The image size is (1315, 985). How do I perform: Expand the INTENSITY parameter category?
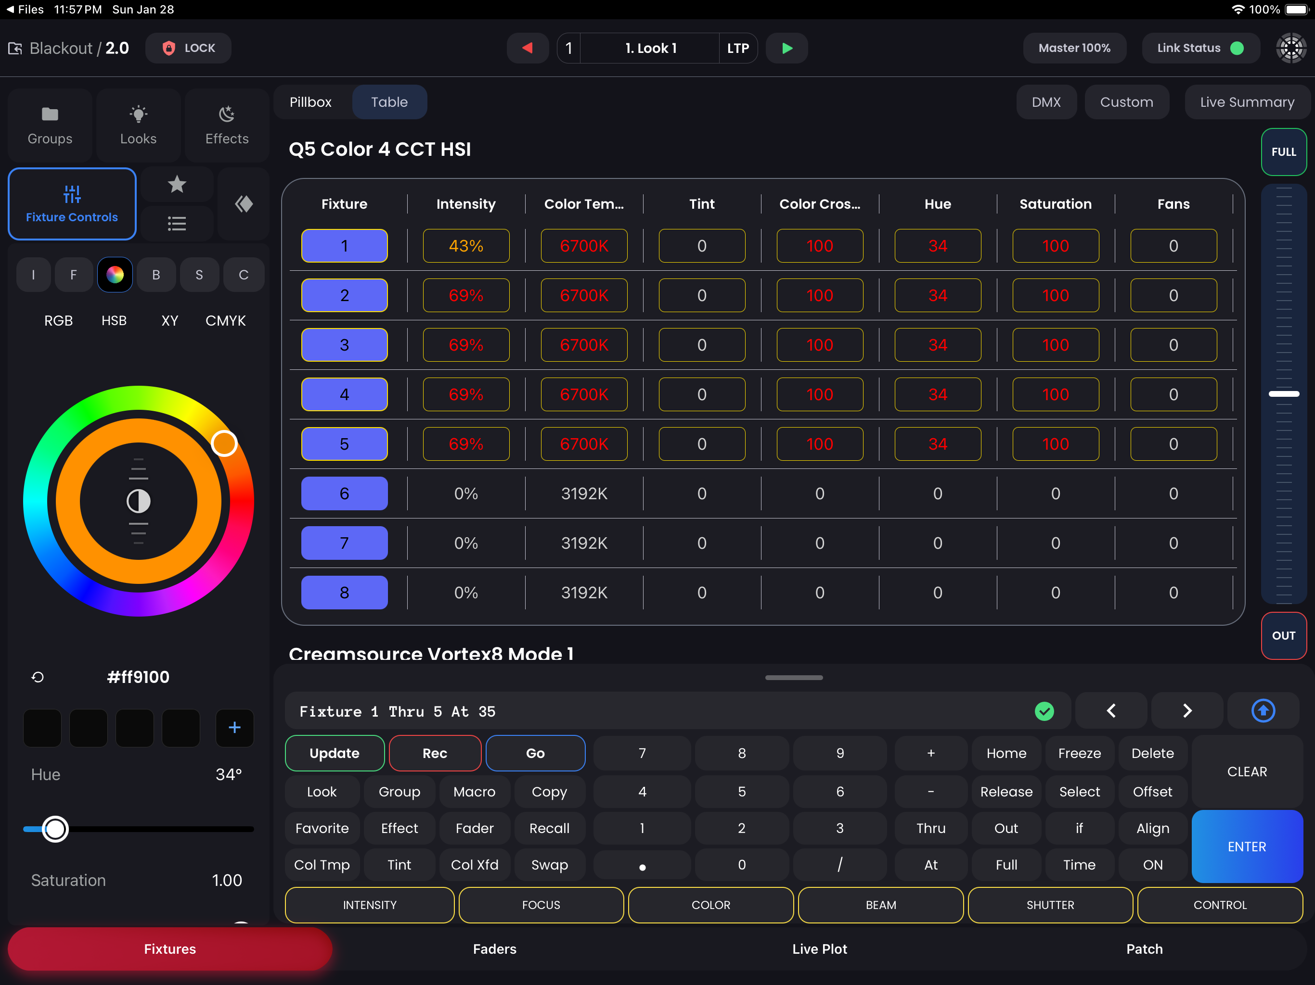point(370,905)
